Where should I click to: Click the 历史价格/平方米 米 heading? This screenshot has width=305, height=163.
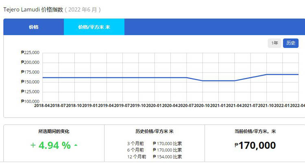[155, 131]
